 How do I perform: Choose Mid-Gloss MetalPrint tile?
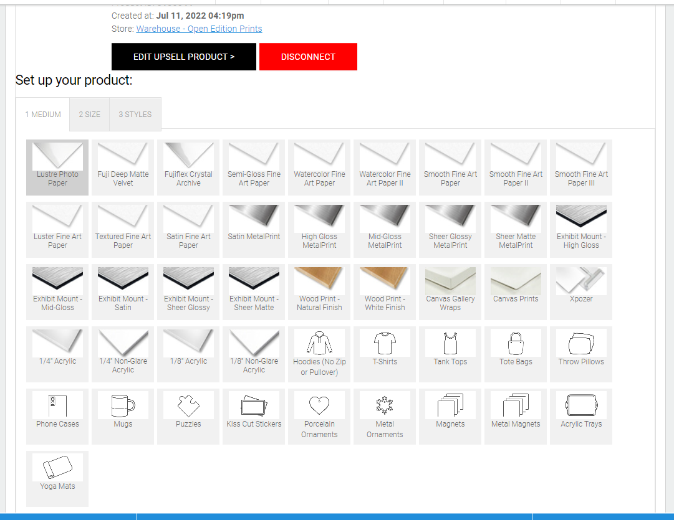[385, 230]
